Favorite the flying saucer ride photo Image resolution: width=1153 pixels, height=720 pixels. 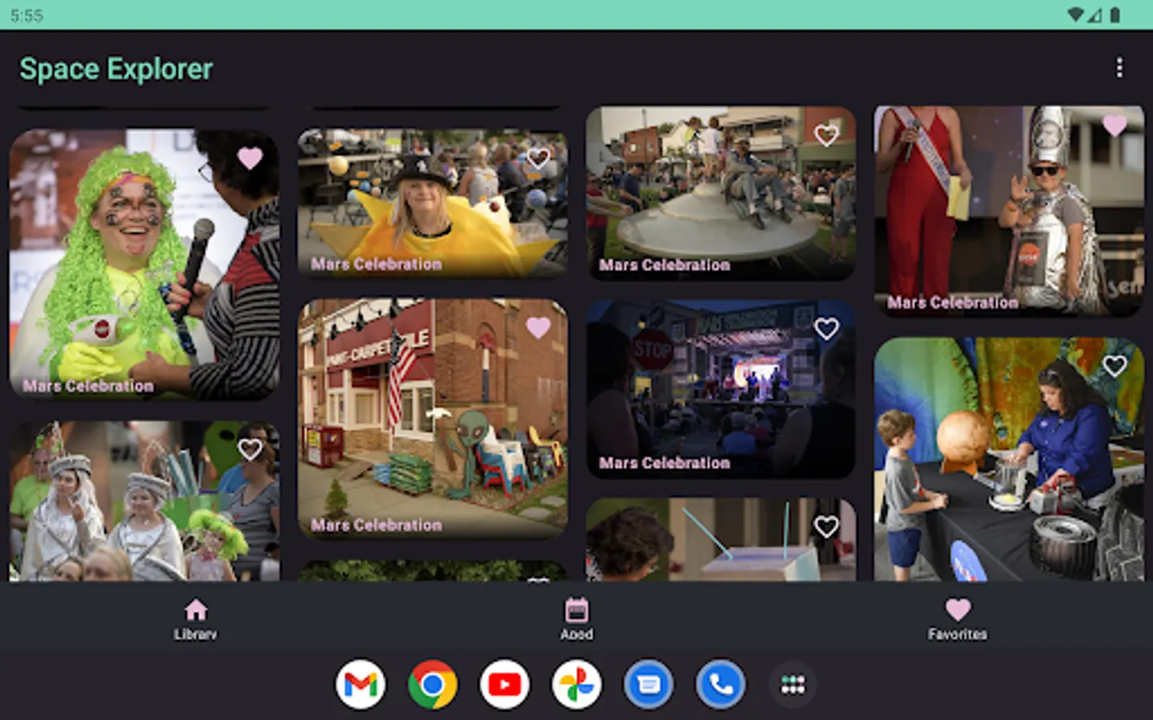pos(826,135)
